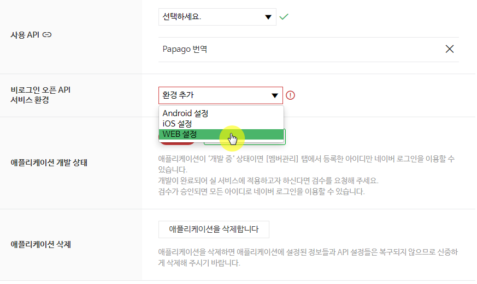Screen dimensions: 477x284
Task: Click the green outlined button behind dropdown
Action: (245, 142)
